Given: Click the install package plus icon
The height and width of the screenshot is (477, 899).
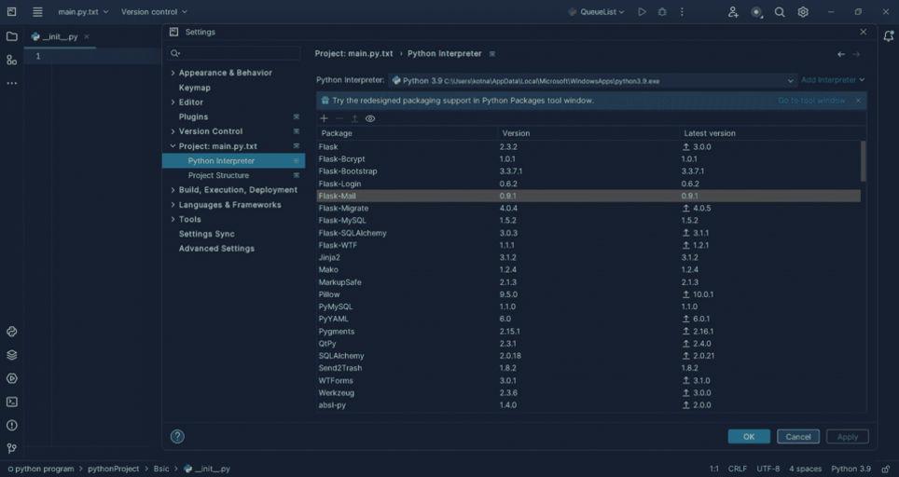Looking at the screenshot, I should coord(324,118).
